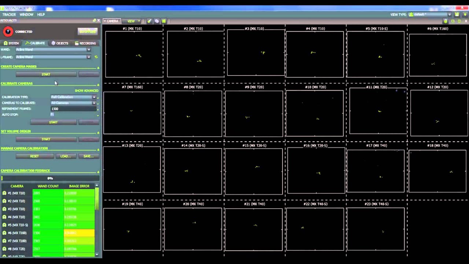
Task: Click the calibration feedback progress bar
Action: coord(50,178)
